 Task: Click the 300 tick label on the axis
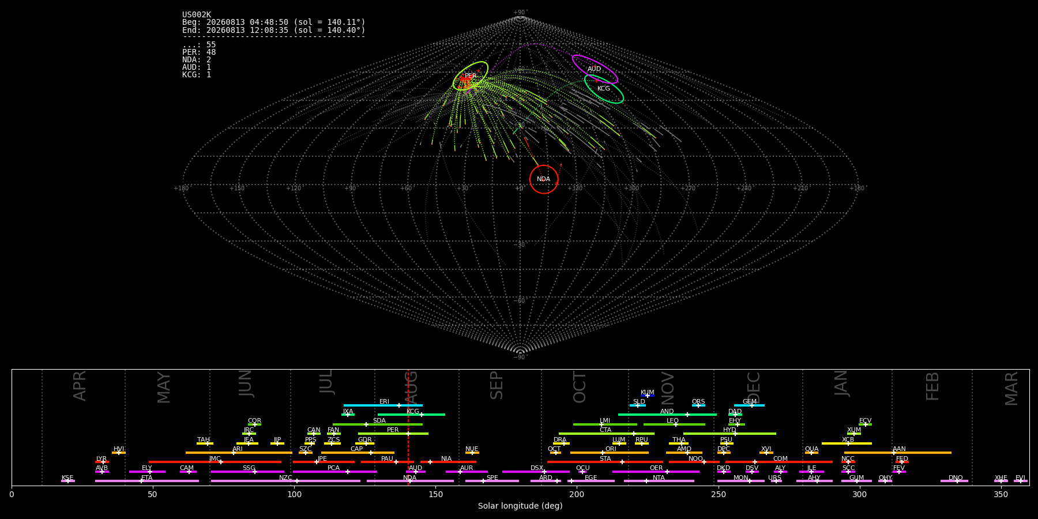tap(859, 494)
